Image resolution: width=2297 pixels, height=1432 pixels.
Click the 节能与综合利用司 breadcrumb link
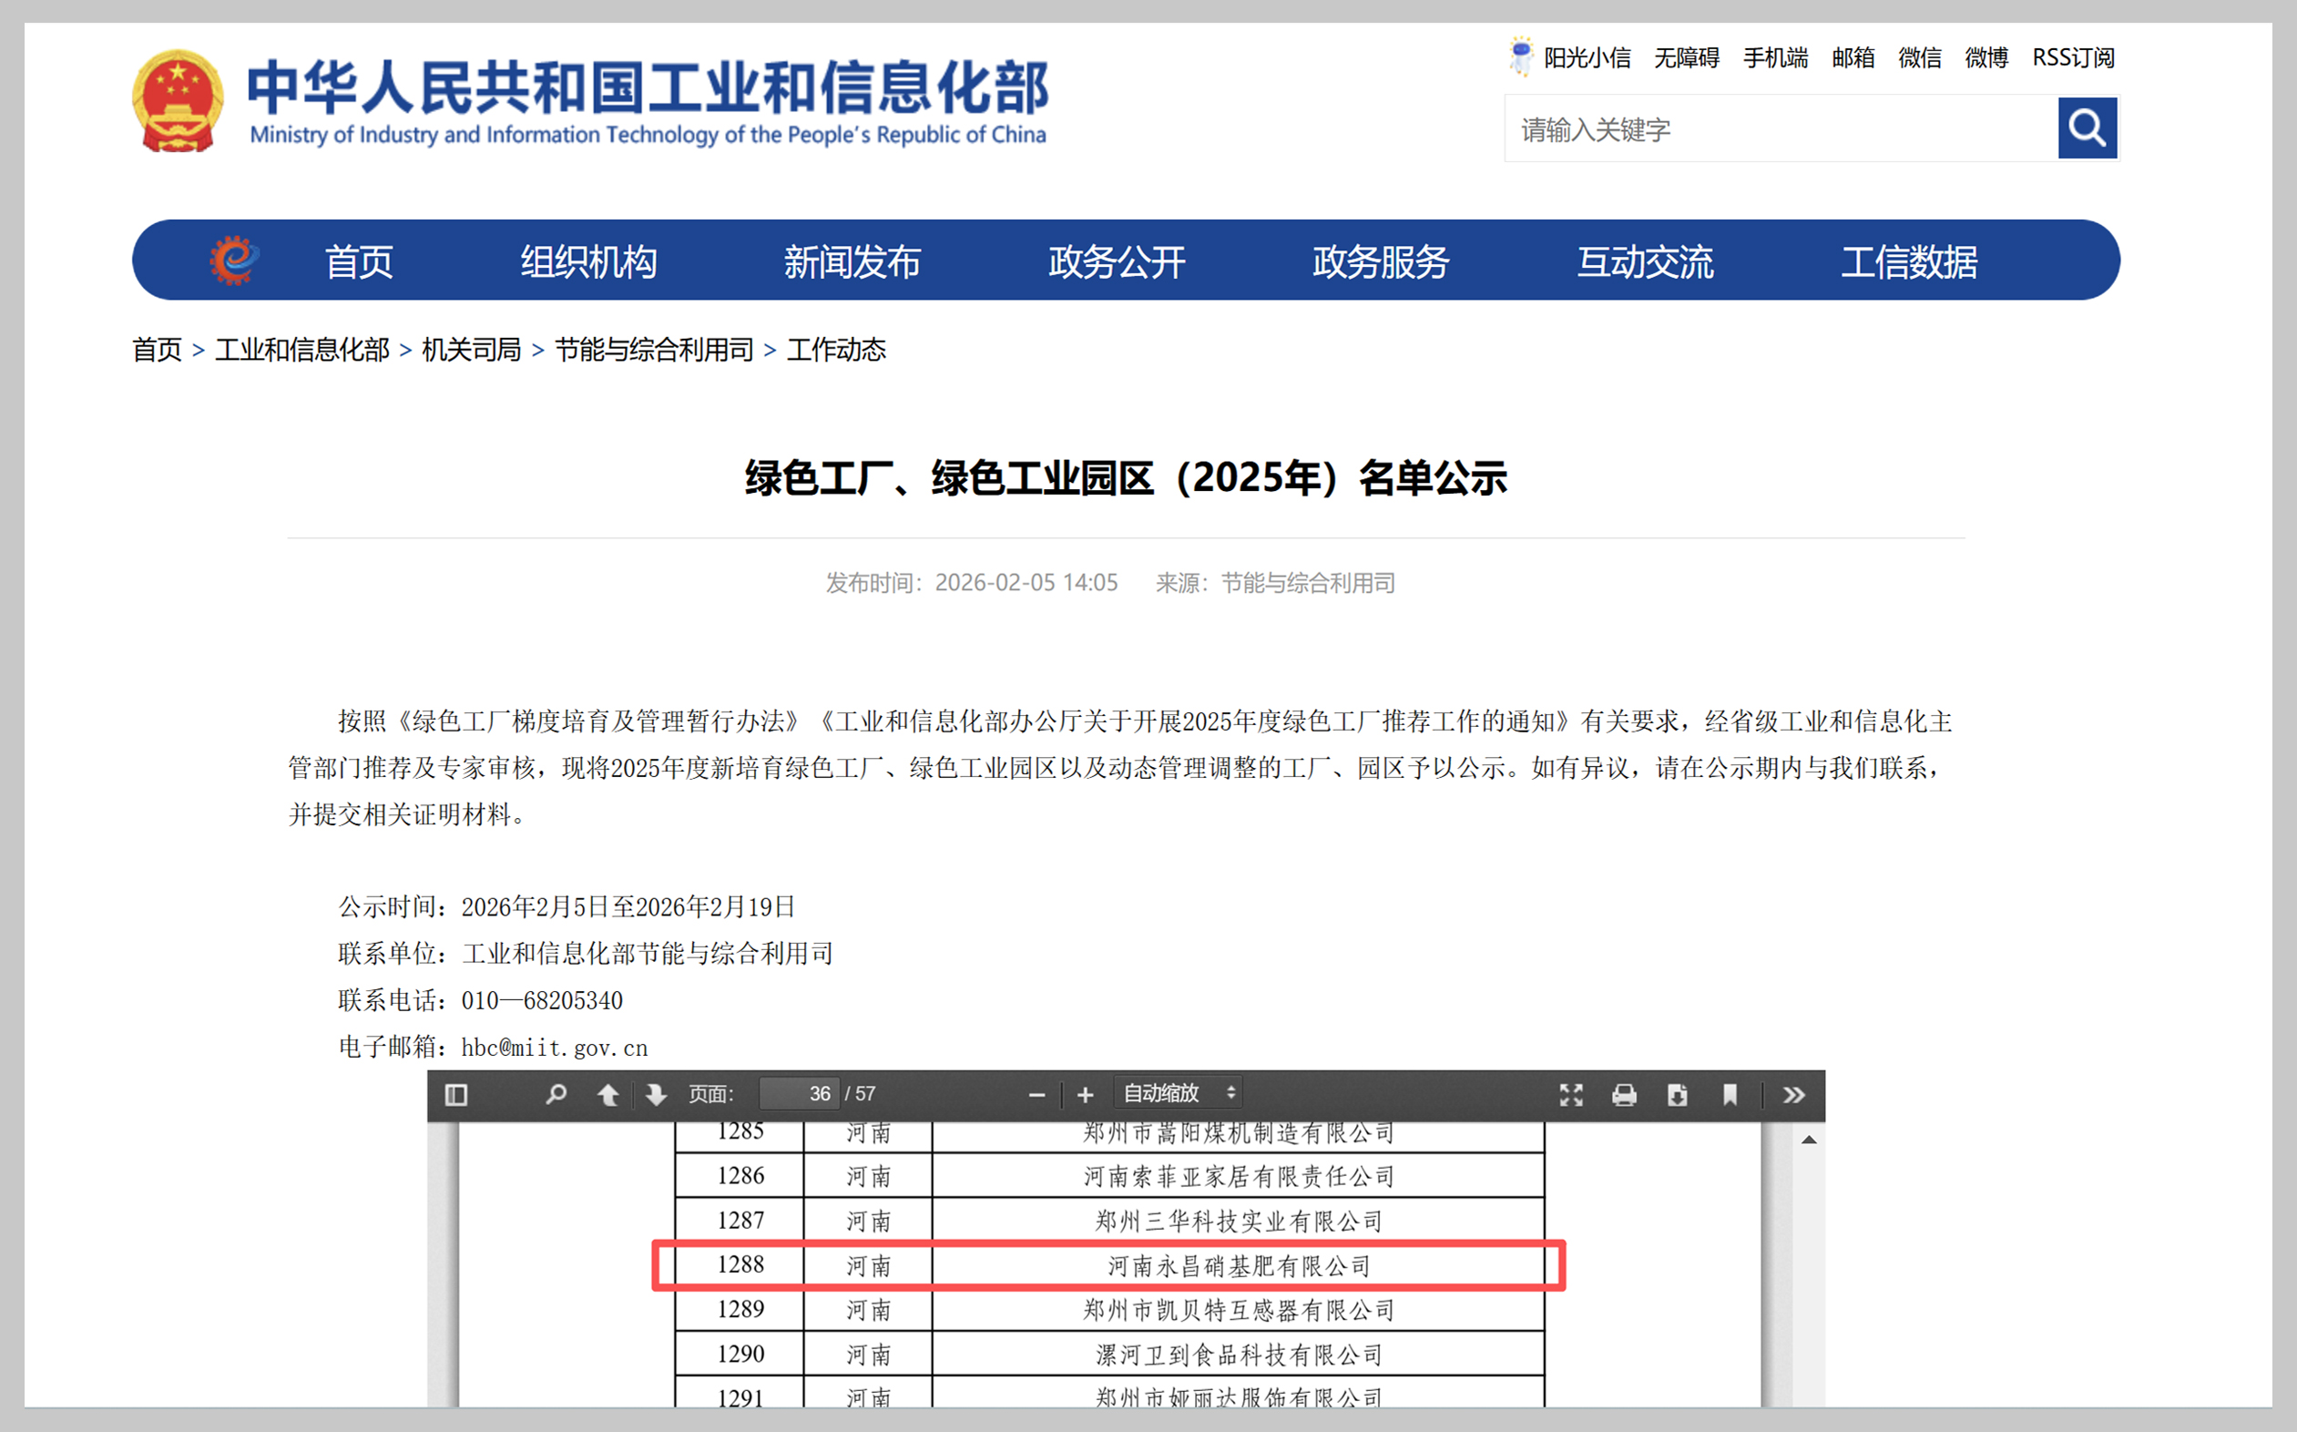pyautogui.click(x=653, y=350)
